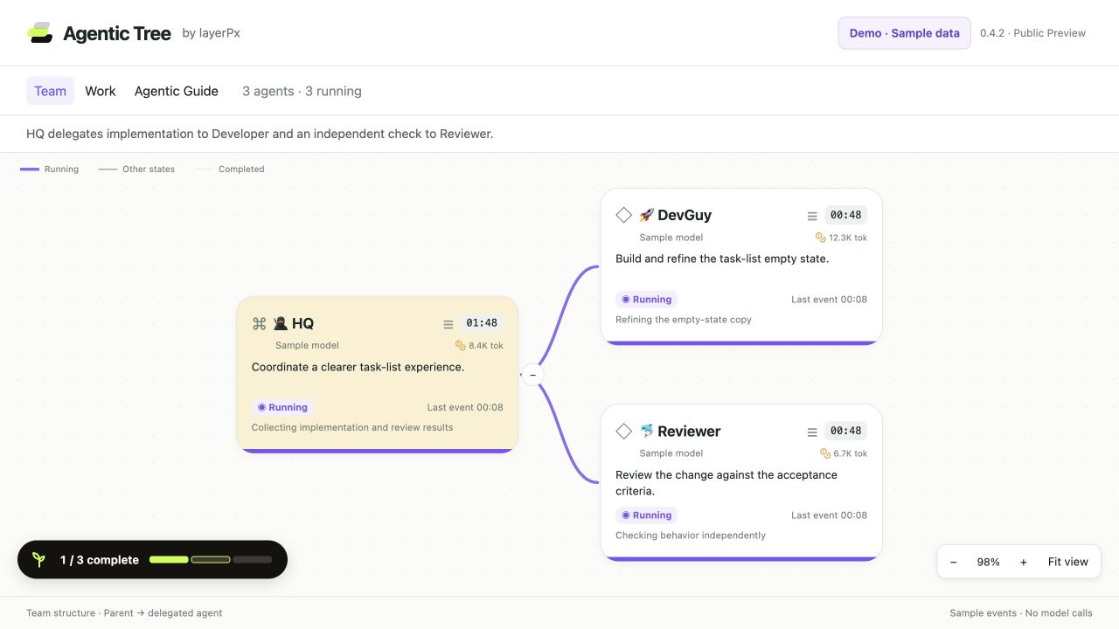This screenshot has width=1119, height=629.
Task: Collapse the HQ node's delegated agents
Action: (532, 375)
